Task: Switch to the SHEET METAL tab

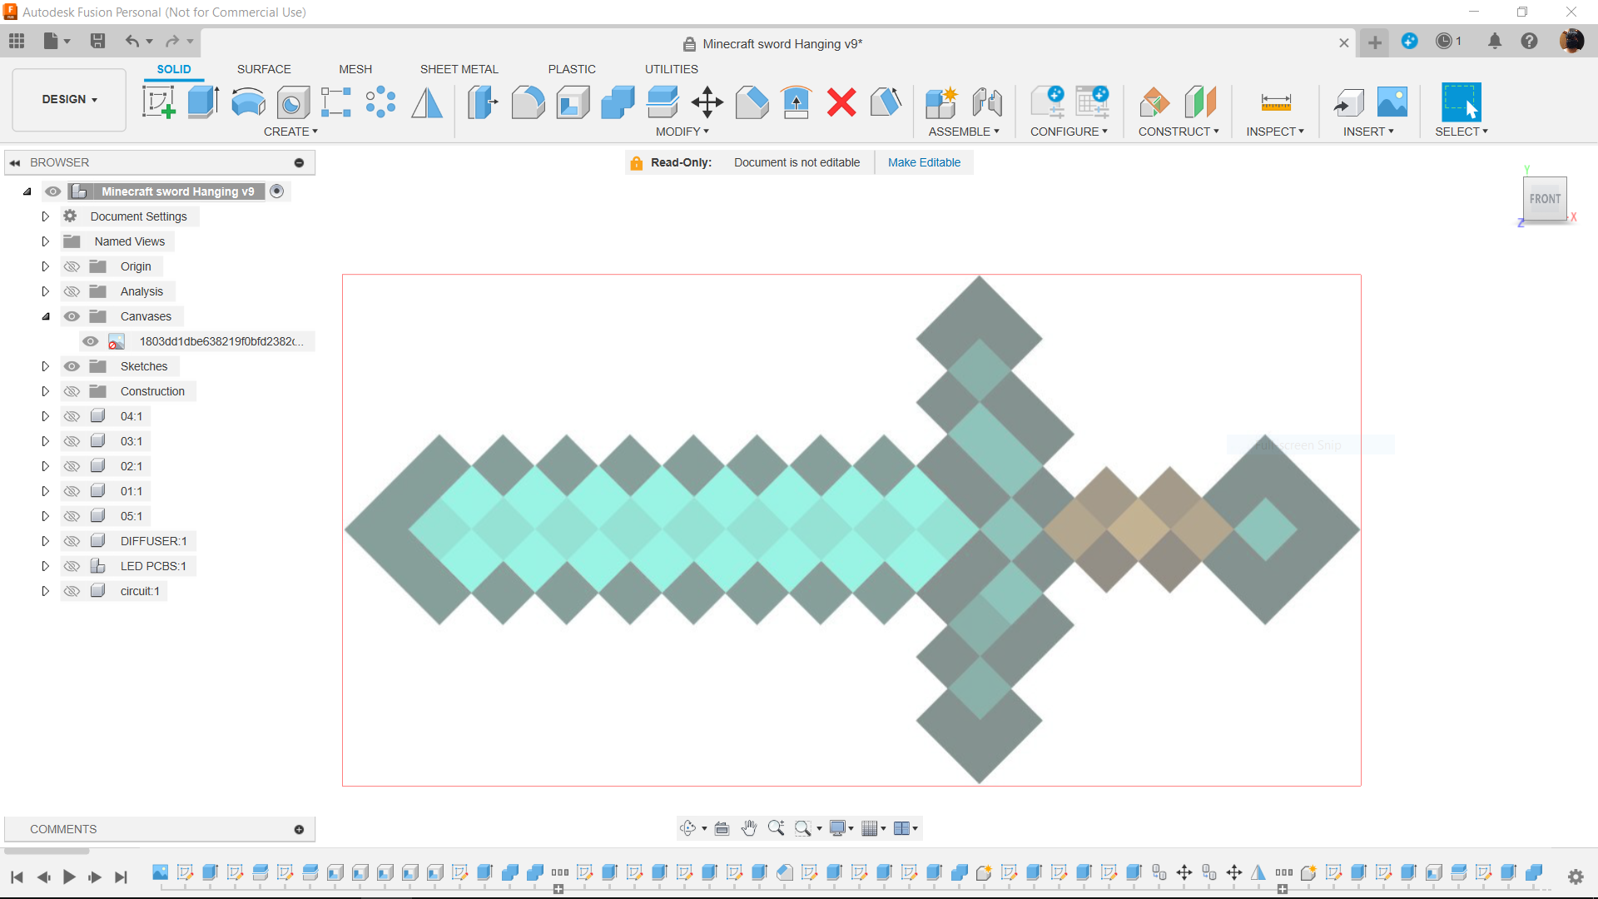Action: click(459, 69)
